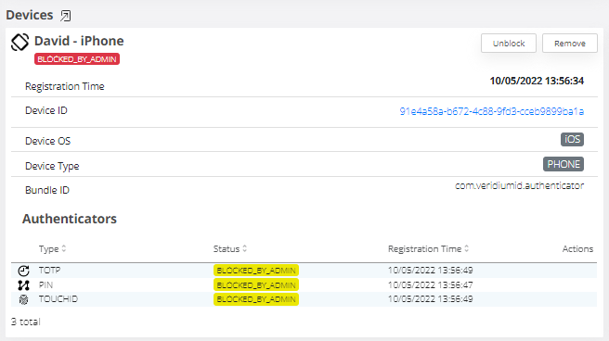Open the Device ID link 91e4a58a-b672
Viewport: 609px width, 341px height.
coord(492,111)
